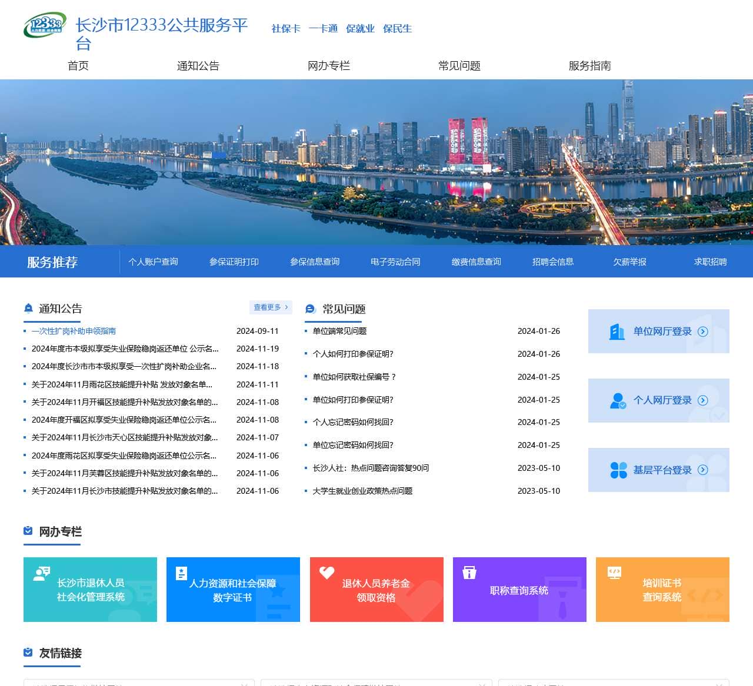This screenshot has height=686, width=753.
Task: Open 退休人员养老金领取资格 card
Action: pos(376,590)
